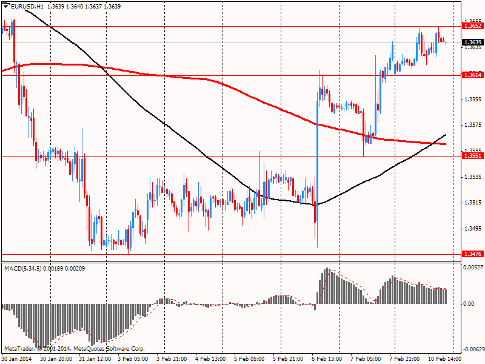
Task: Click the 7 Feb 21:00 time label
Action: (x=404, y=359)
